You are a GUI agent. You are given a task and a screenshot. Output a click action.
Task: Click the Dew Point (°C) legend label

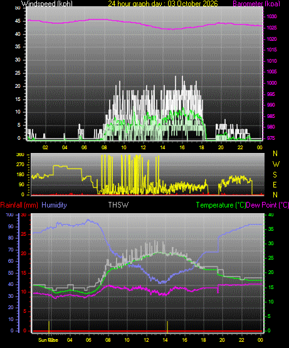click(x=268, y=205)
